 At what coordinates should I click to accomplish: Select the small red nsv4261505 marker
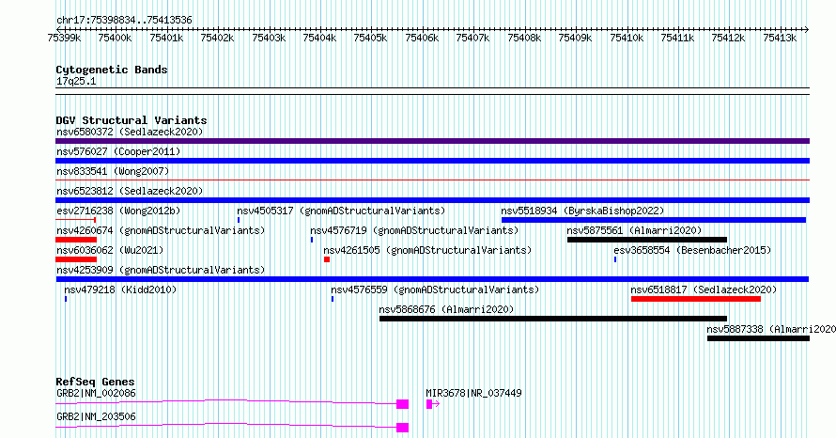click(x=327, y=259)
